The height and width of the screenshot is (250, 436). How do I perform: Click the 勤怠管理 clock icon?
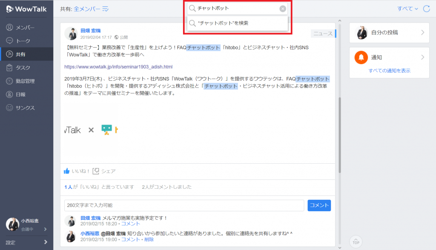pyautogui.click(x=9, y=81)
